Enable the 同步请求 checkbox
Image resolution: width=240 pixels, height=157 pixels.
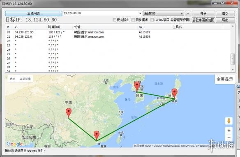point(133,20)
